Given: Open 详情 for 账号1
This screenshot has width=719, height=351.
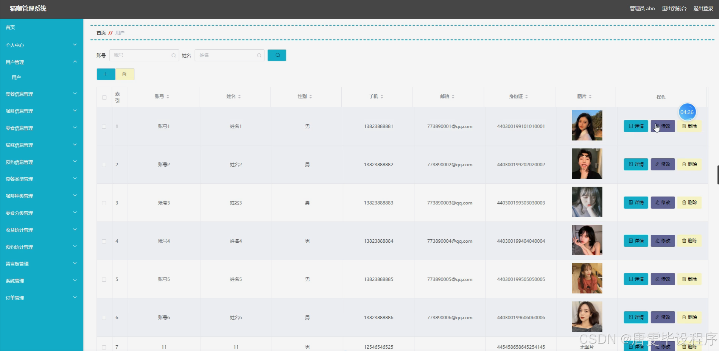Looking at the screenshot, I should (636, 126).
